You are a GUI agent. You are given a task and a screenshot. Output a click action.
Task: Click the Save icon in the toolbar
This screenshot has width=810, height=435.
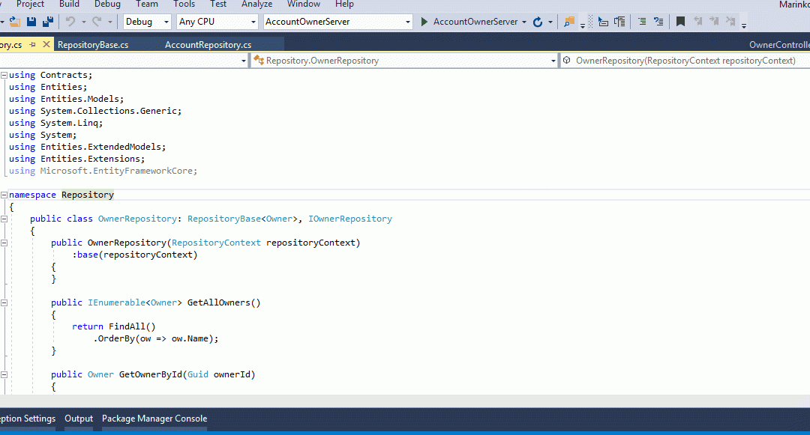pos(32,22)
